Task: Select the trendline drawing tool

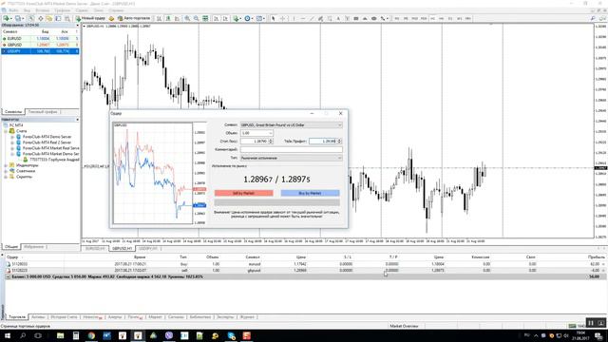Action: (312, 18)
